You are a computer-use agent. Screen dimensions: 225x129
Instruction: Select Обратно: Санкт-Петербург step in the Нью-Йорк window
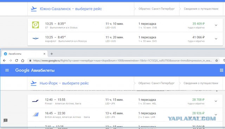pyautogui.click(x=156, y=83)
